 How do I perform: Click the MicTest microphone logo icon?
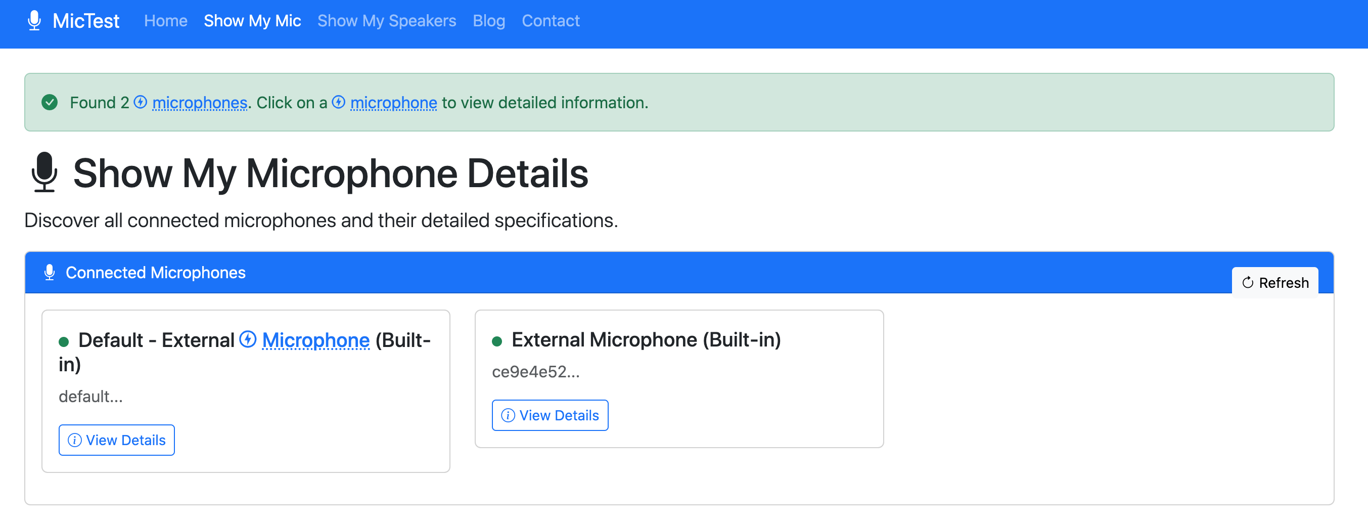coord(34,21)
